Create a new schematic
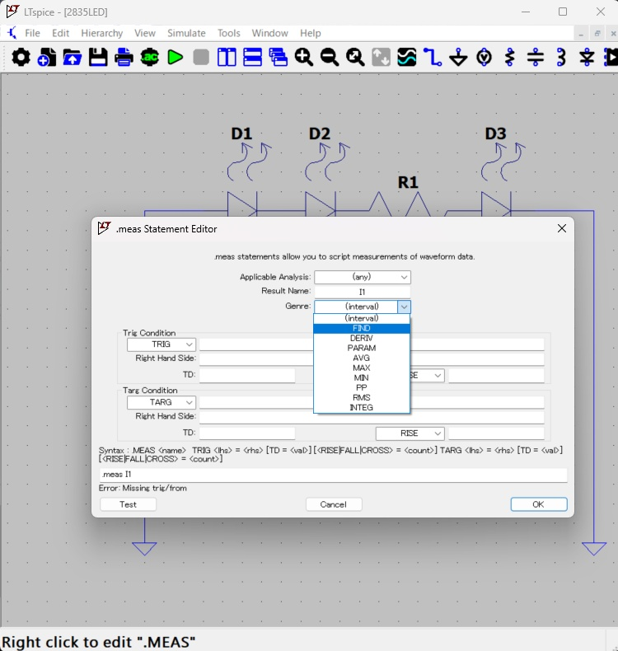Viewport: 618px width, 651px height. pos(46,58)
